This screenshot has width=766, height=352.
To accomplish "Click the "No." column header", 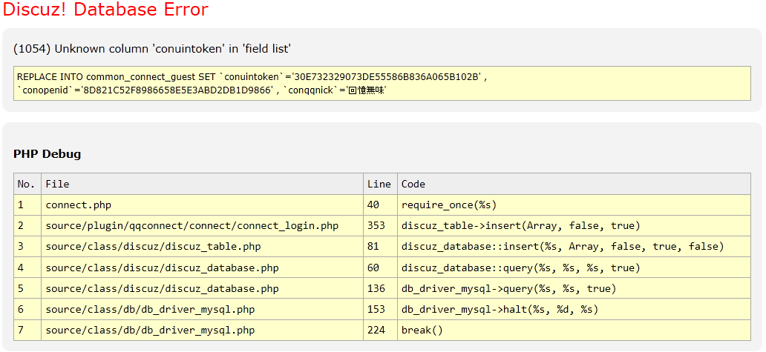I will 27,184.
